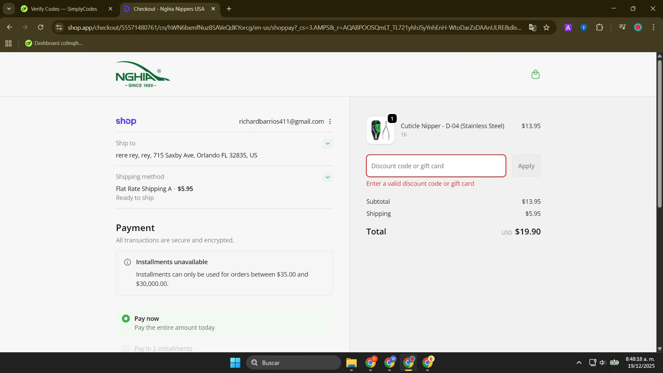Select the Checkout Nghia Nippers USA tab
663x373 pixels.
point(169,9)
